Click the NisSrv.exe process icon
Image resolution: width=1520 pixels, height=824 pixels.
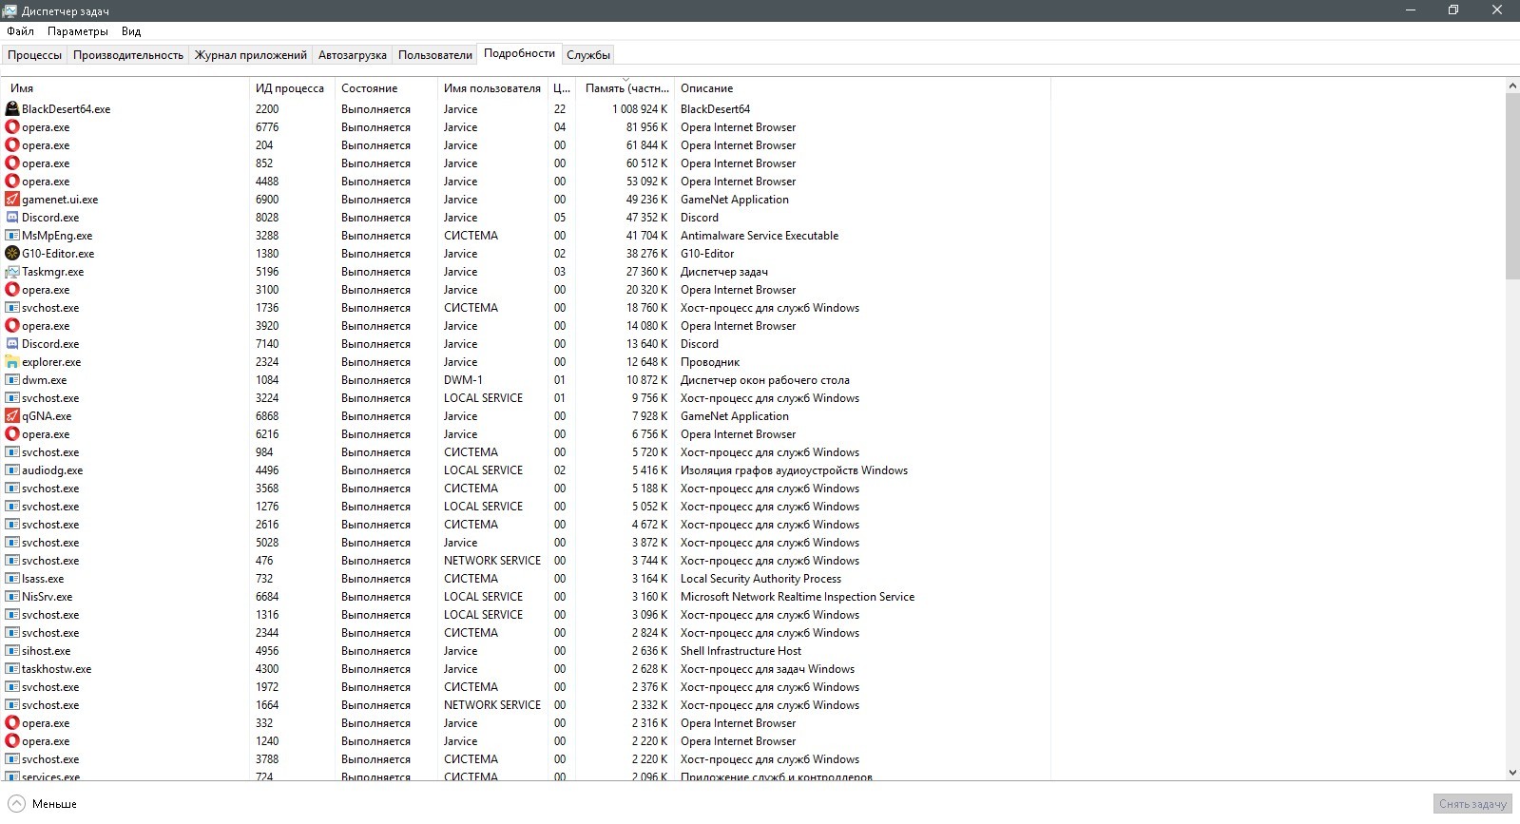pos(12,596)
